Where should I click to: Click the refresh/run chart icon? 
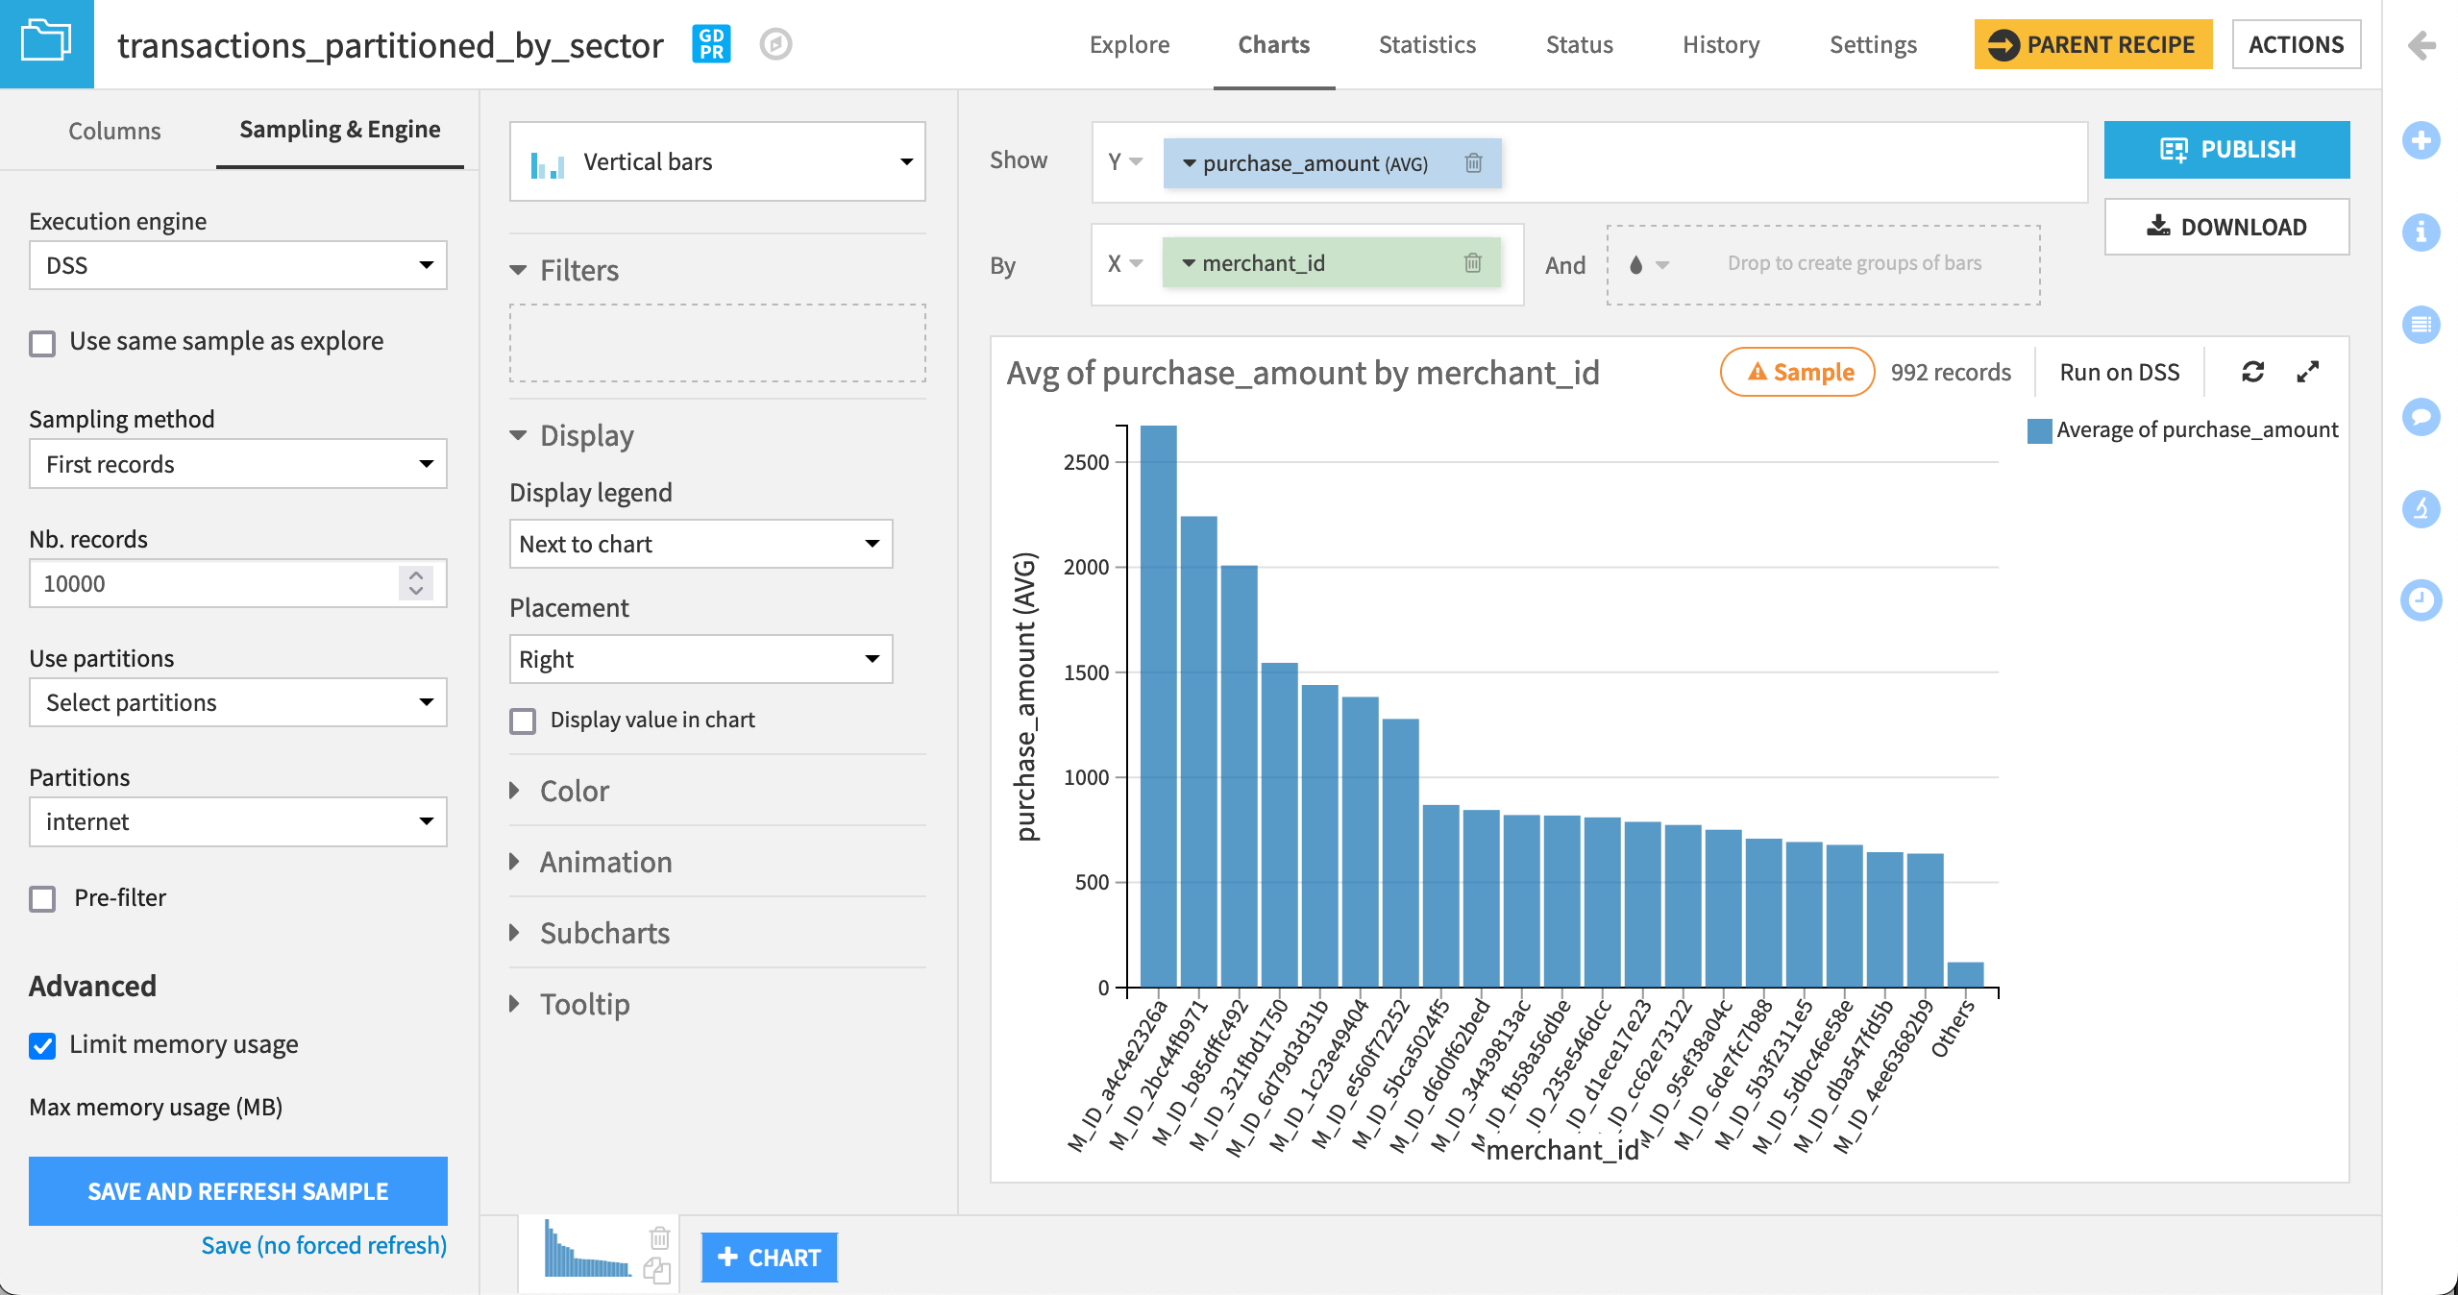(x=2251, y=372)
